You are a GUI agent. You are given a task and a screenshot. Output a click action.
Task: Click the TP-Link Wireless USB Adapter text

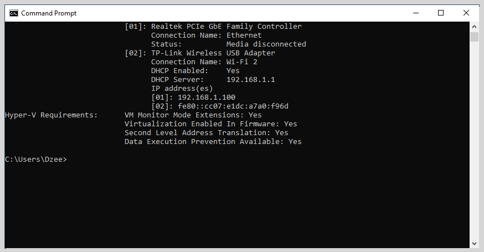pos(213,53)
